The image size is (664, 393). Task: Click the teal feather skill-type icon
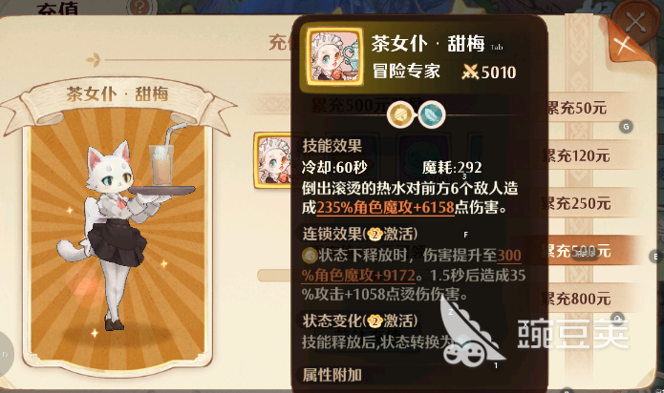tap(432, 114)
